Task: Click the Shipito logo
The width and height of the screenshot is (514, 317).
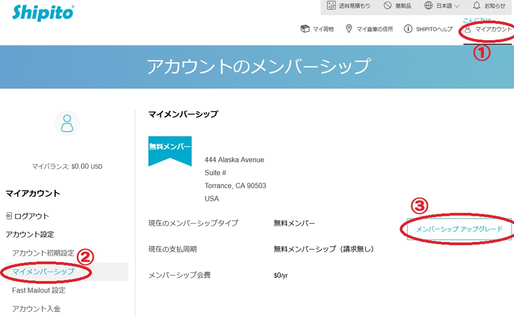Action: click(43, 13)
